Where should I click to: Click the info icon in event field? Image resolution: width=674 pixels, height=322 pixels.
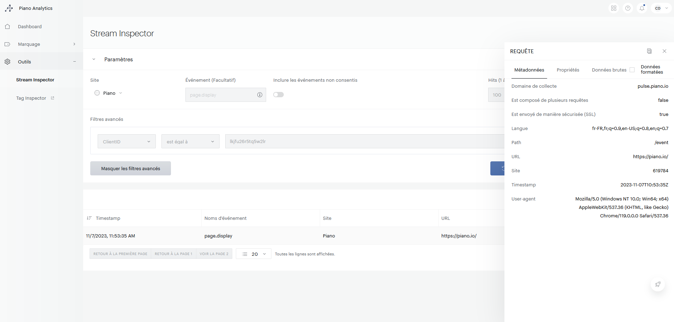click(260, 95)
